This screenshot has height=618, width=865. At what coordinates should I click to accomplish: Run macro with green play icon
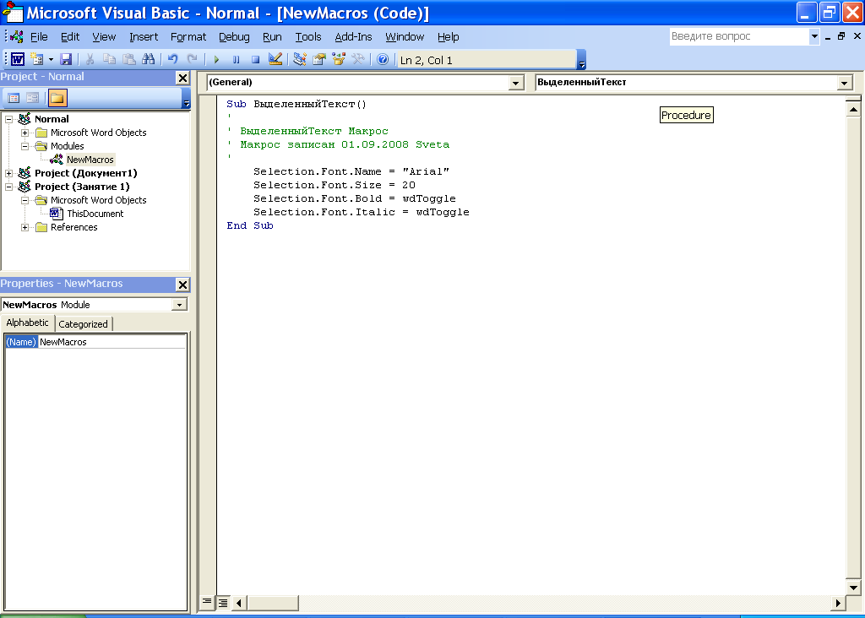pos(216,60)
